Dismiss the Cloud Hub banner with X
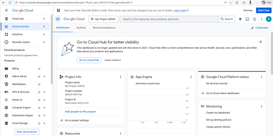The height and width of the screenshot is (136, 273). (260, 42)
